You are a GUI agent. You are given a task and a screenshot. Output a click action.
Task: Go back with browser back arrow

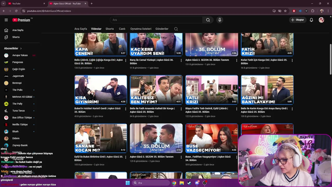(x=4, y=11)
